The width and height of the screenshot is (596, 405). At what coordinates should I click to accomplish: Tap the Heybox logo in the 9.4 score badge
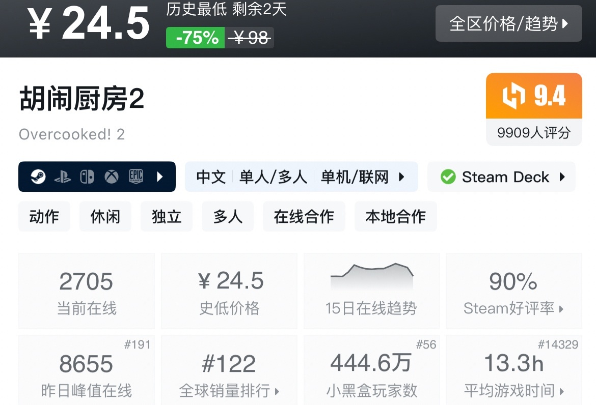click(513, 96)
